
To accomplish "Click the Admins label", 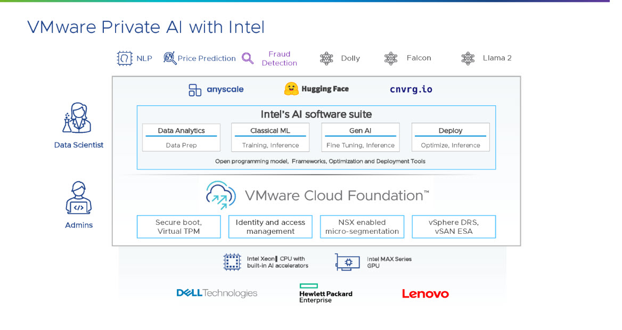I will click(x=78, y=225).
